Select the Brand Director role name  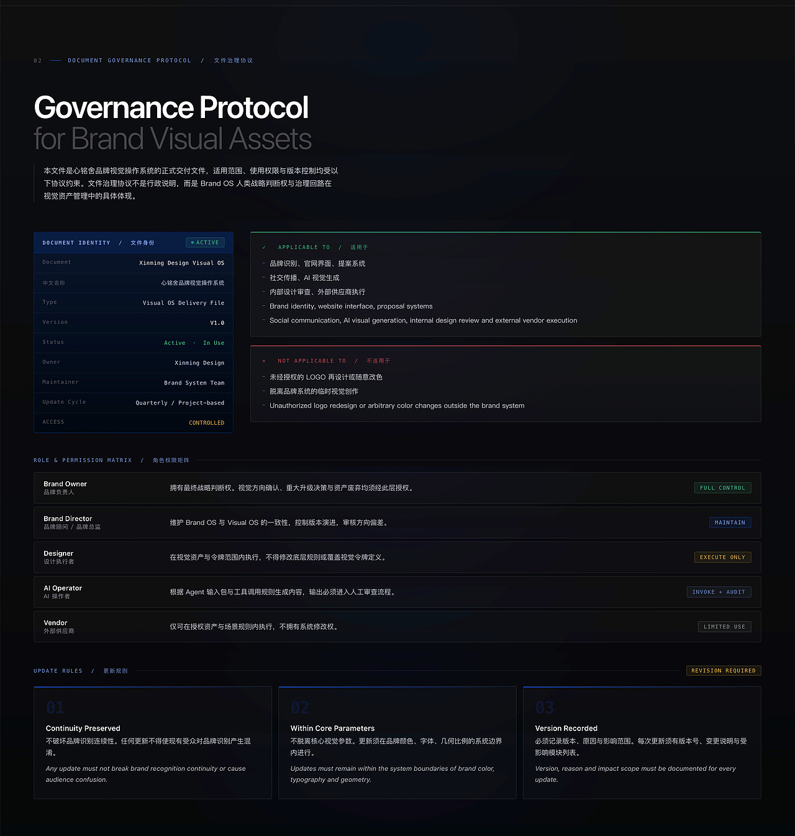pos(68,519)
